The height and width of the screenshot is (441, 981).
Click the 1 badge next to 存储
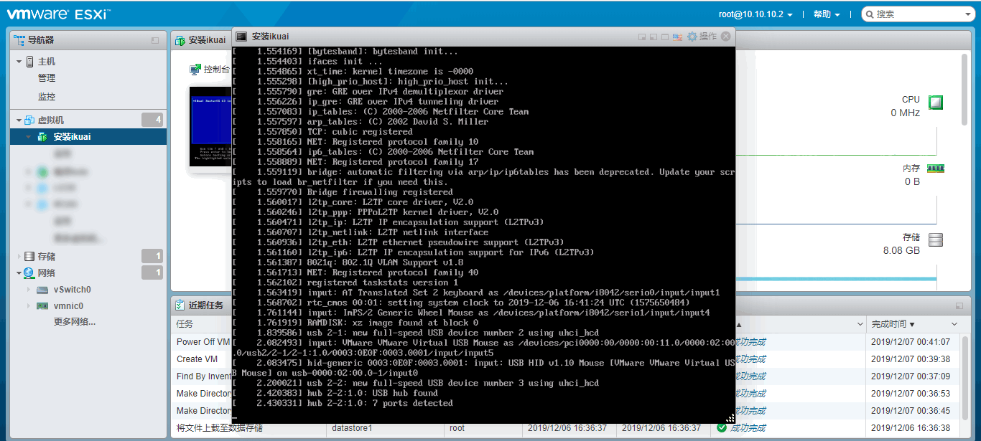click(x=152, y=256)
